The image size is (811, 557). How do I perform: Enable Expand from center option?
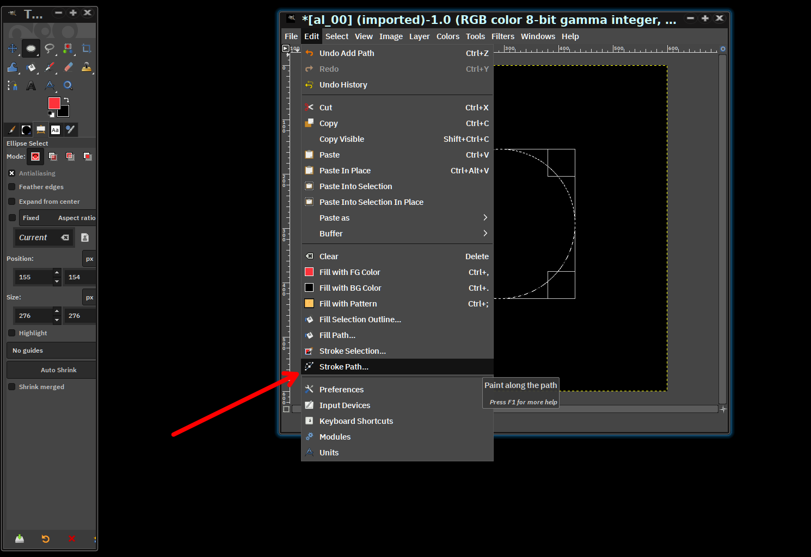(12, 202)
